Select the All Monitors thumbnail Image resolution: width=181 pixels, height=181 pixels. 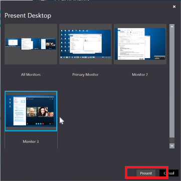coord(31,44)
